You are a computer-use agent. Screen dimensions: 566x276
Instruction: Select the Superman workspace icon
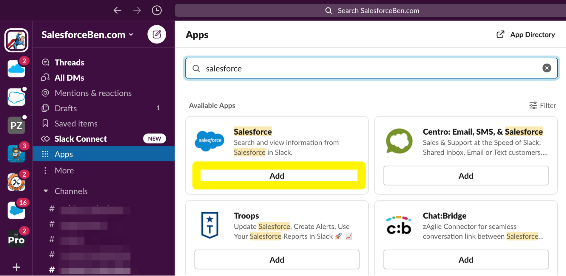click(x=16, y=40)
